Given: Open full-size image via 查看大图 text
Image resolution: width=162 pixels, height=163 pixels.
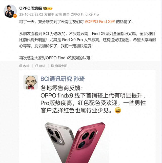Looking at the screenshot, I should point(61,66).
